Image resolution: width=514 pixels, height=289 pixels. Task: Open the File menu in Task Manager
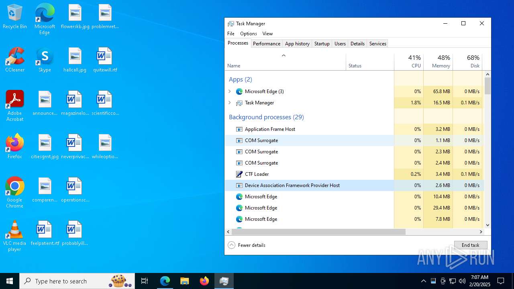231,34
